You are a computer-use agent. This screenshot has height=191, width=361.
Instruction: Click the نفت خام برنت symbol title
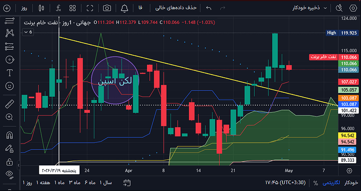(x=41, y=22)
